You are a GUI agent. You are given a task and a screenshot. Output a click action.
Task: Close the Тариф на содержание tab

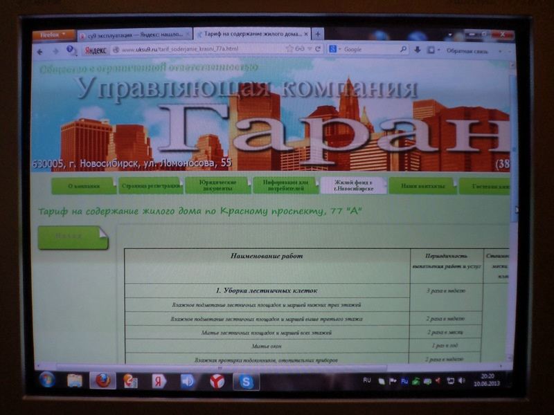pos(306,34)
